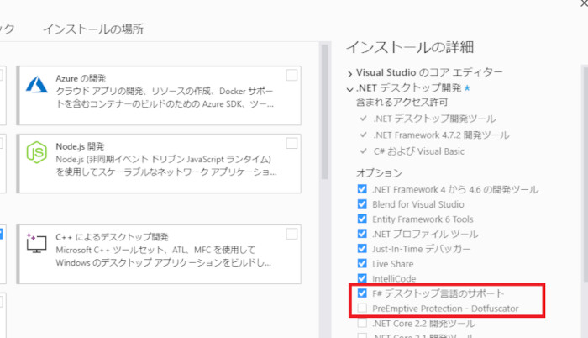Close the installer dialog window
The width and height of the screenshot is (588, 338).
tap(585, 3)
